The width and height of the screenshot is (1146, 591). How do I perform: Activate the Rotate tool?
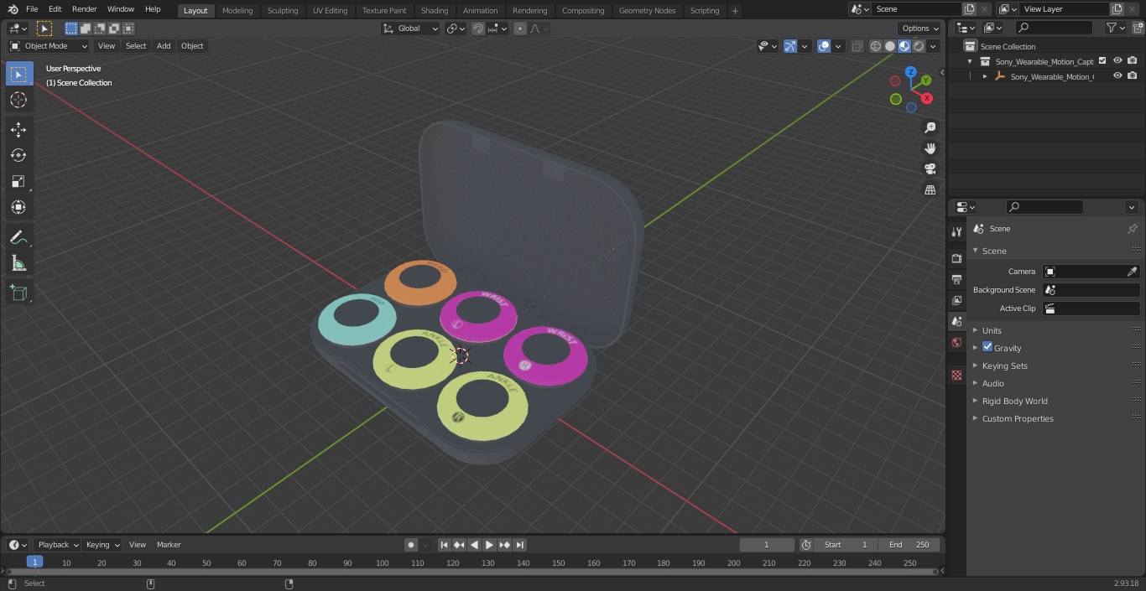click(18, 155)
